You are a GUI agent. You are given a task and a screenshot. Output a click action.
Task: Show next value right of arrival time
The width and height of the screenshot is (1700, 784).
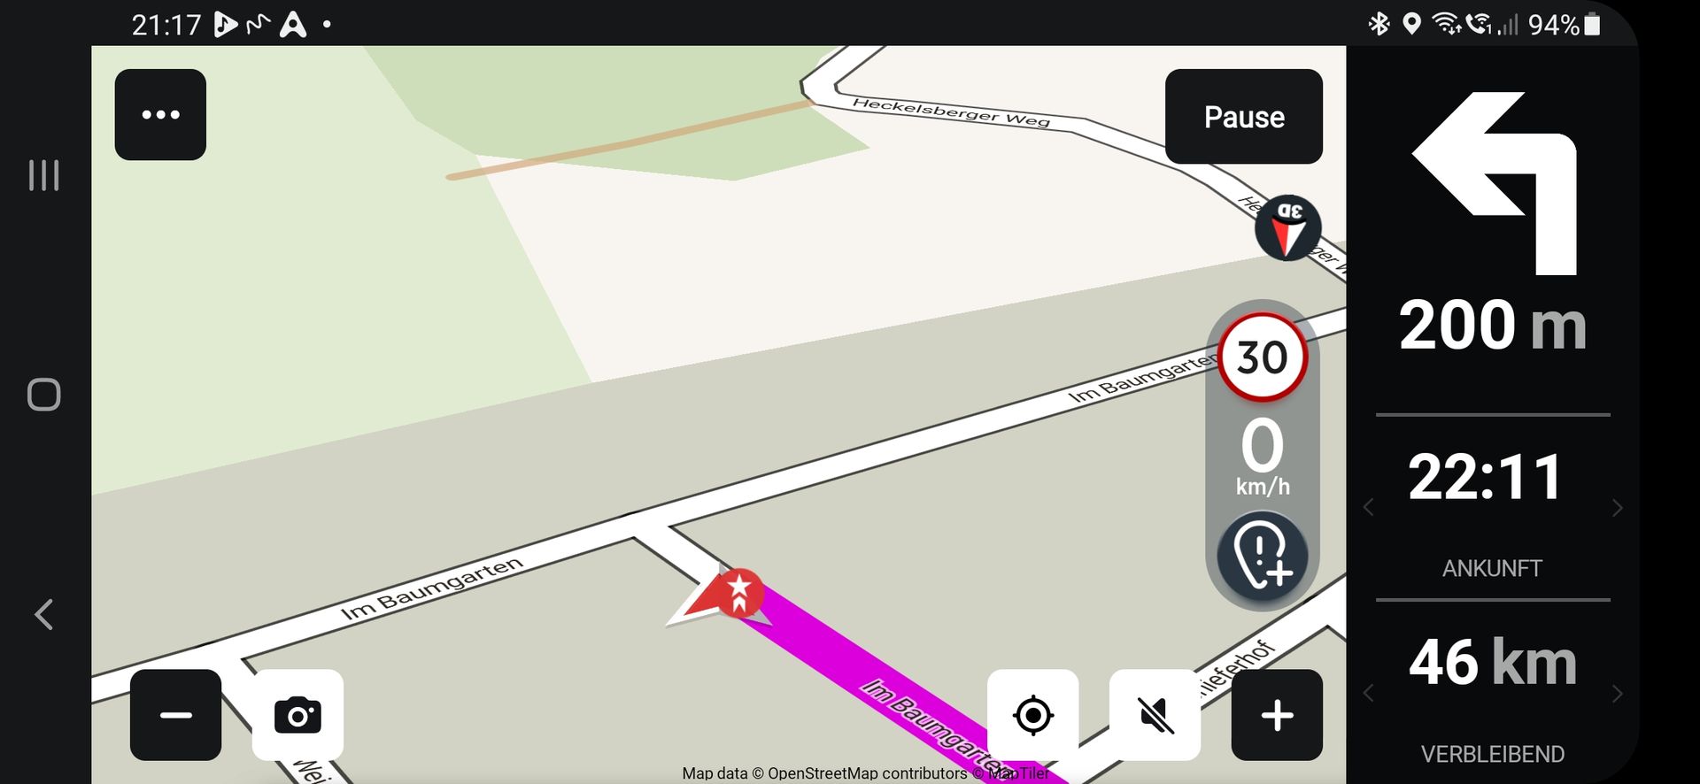pyautogui.click(x=1617, y=508)
